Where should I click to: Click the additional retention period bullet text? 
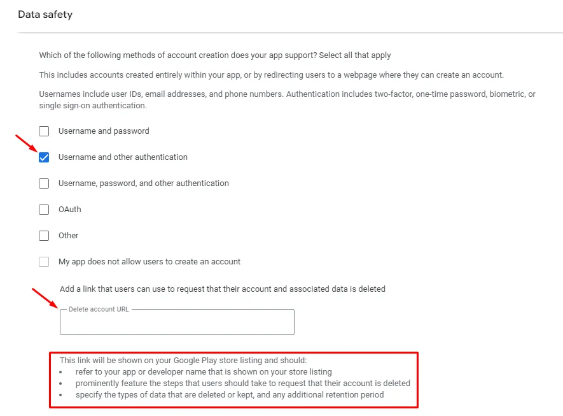pos(230,395)
